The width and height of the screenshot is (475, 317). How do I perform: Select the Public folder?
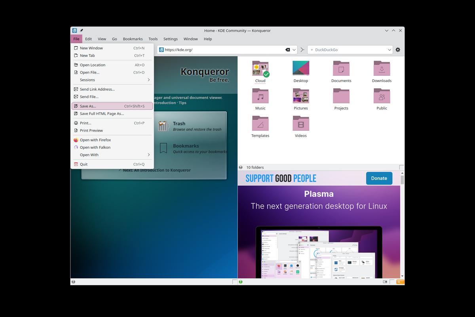point(382,99)
